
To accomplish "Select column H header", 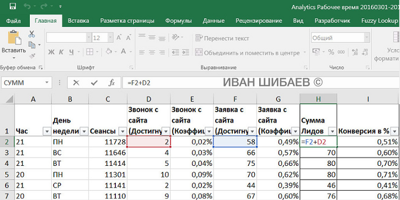I will coord(318,99).
